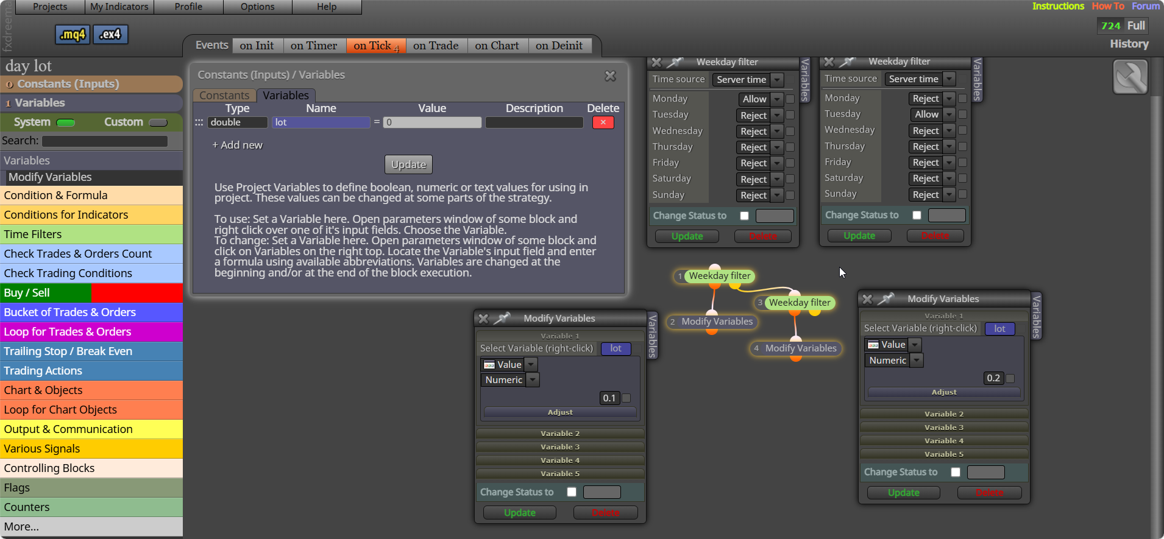Switch to the Constants tab in dialog

(224, 96)
